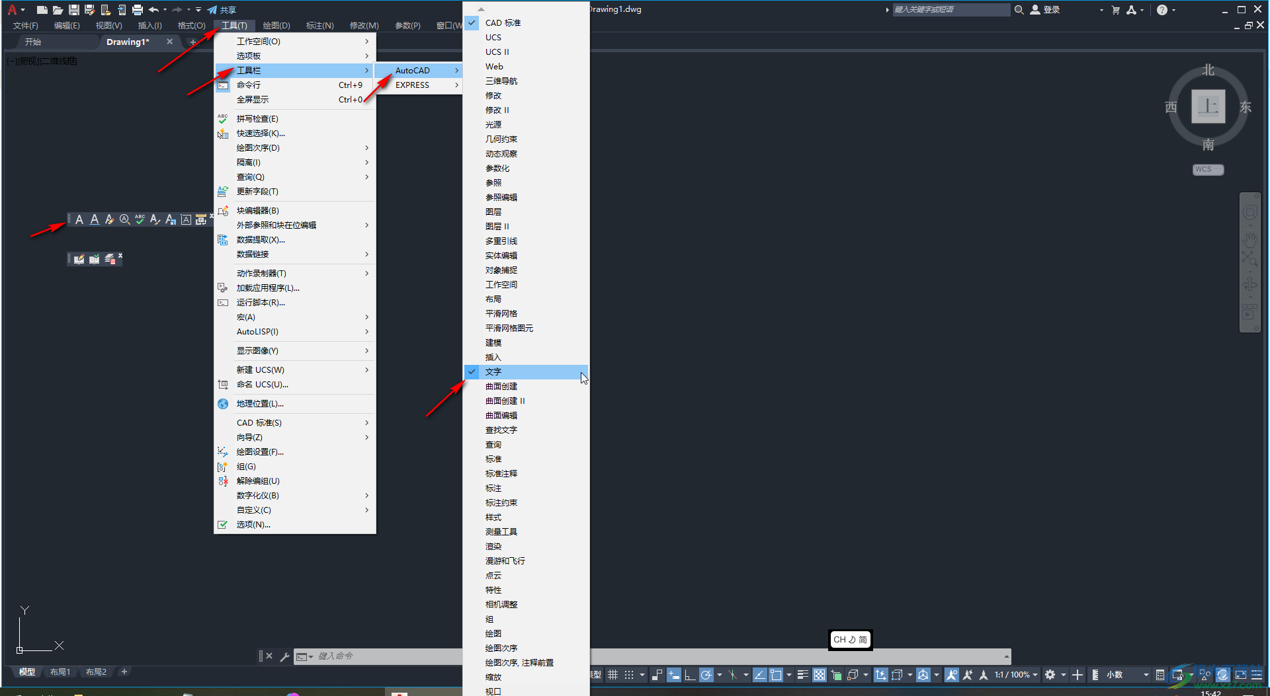
Task: Add new layout with plus button
Action: point(124,672)
